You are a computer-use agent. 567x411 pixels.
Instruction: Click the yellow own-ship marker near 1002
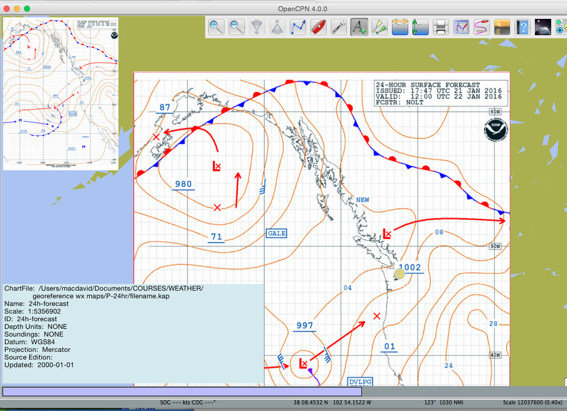[399, 274]
